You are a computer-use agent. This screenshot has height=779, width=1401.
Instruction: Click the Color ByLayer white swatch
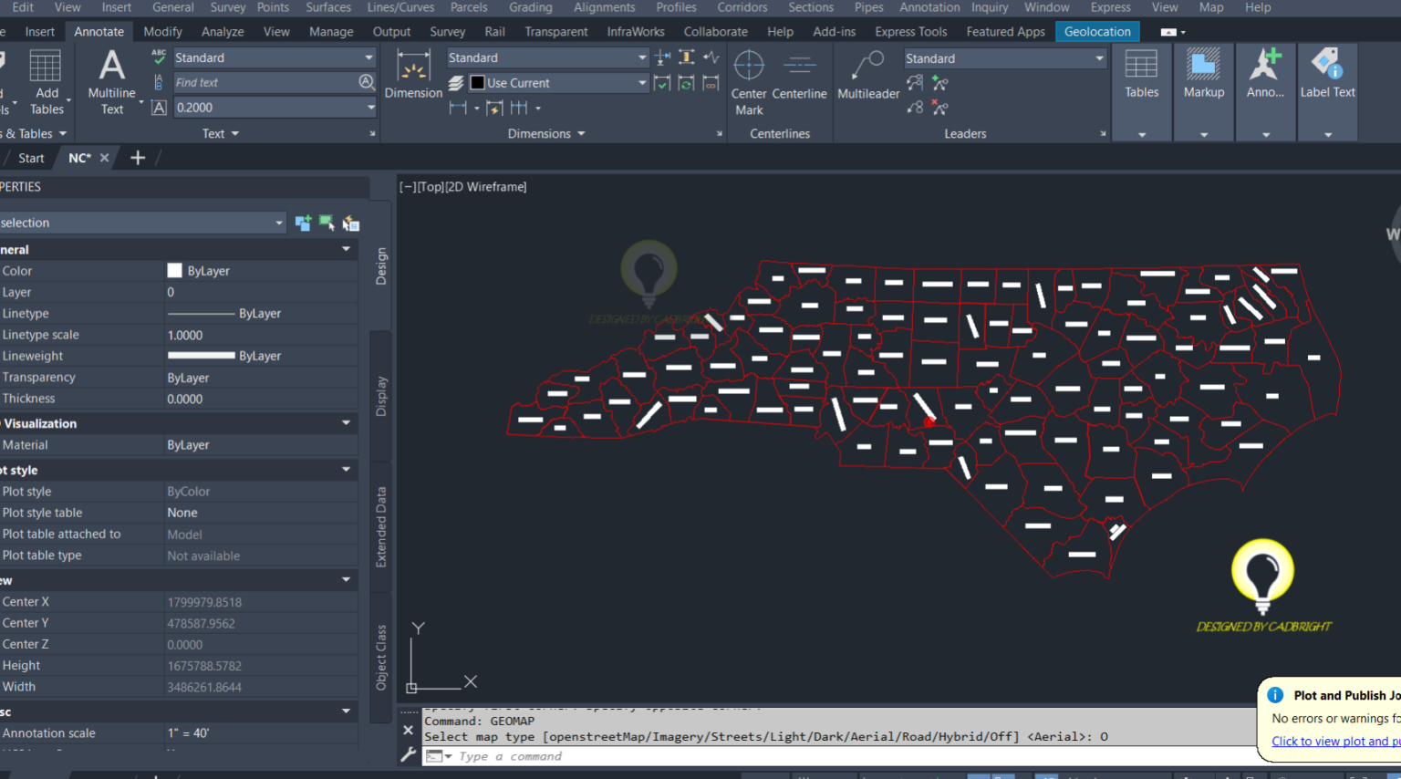(174, 271)
